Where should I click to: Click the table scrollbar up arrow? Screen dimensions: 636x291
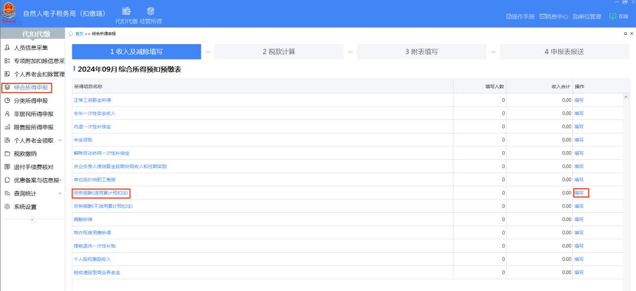click(x=626, y=96)
